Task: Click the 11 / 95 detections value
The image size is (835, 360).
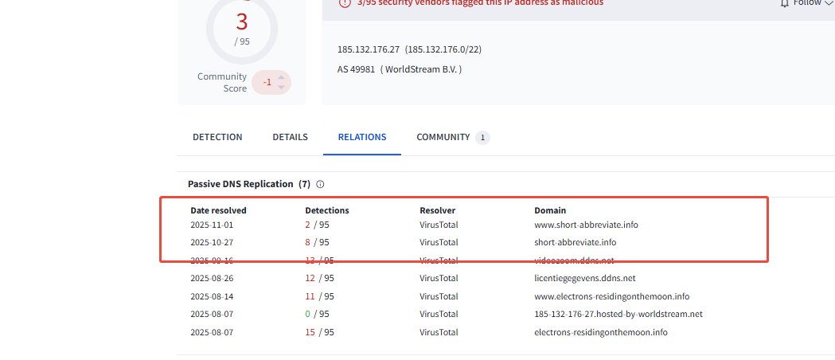Action: click(x=319, y=296)
